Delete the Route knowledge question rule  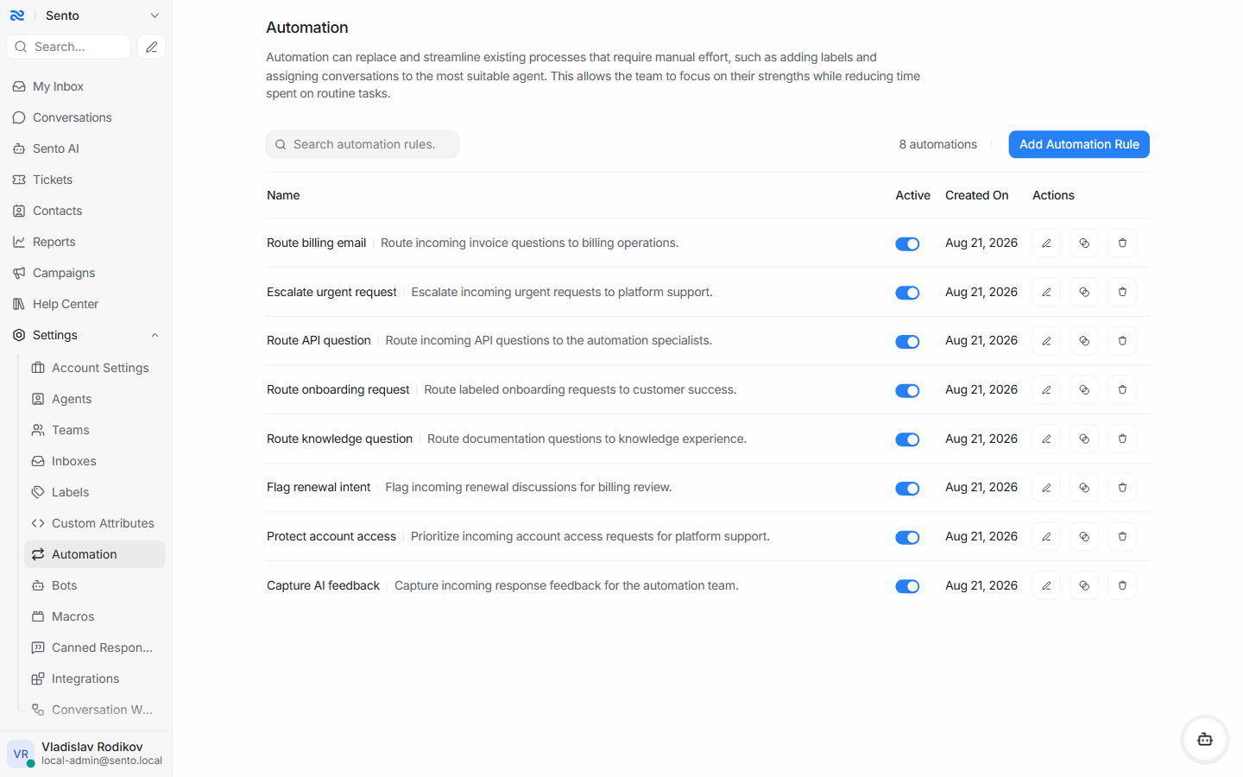click(1122, 439)
